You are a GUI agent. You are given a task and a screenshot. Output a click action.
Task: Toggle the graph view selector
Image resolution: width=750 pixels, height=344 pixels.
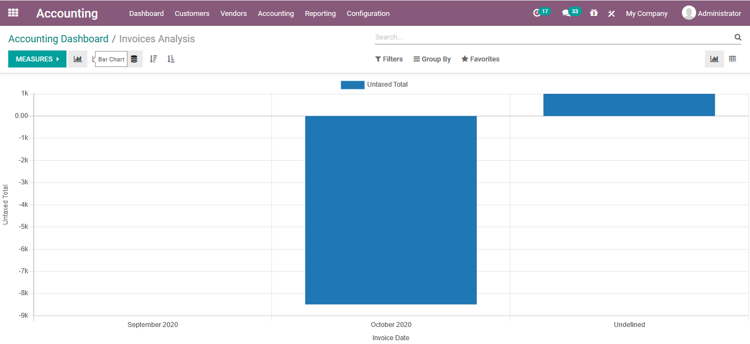click(x=714, y=59)
